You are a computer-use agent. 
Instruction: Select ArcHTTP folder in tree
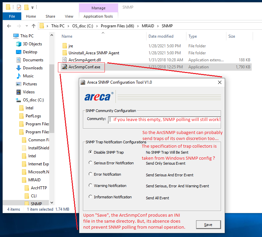point(36,188)
